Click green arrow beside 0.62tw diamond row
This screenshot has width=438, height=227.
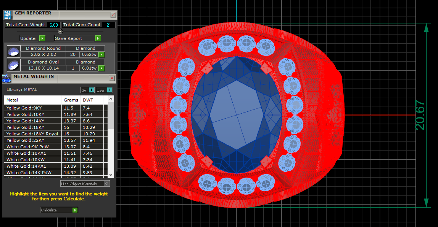pyautogui.click(x=101, y=55)
